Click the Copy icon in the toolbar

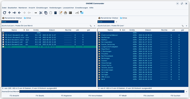46,13
